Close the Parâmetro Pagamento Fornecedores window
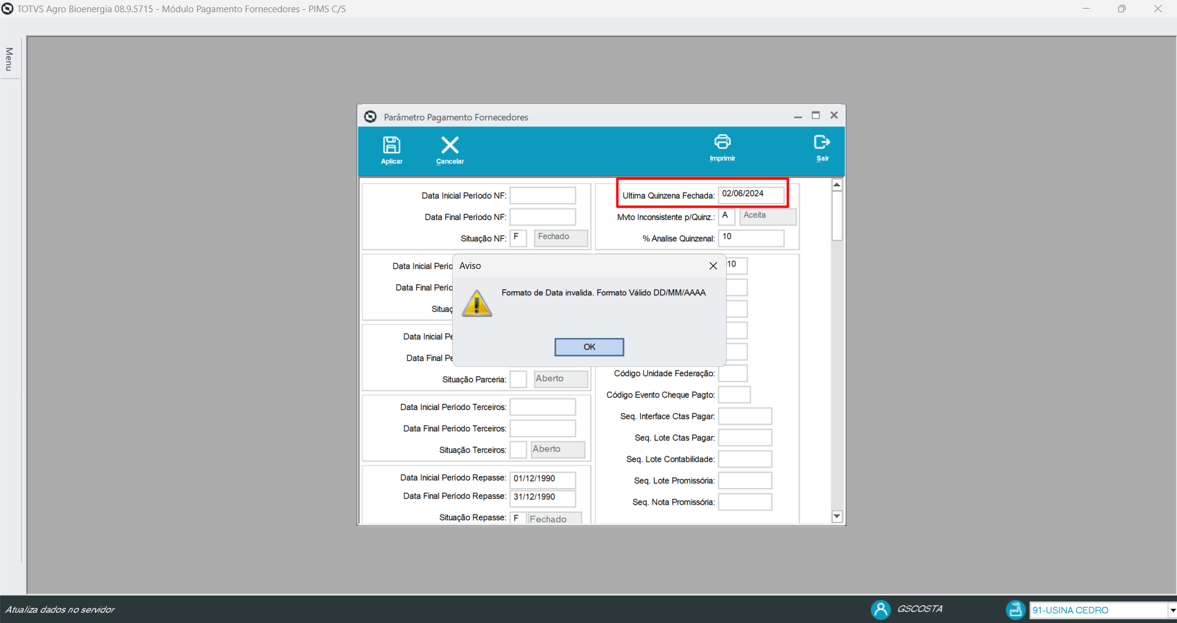The image size is (1177, 623). [834, 115]
